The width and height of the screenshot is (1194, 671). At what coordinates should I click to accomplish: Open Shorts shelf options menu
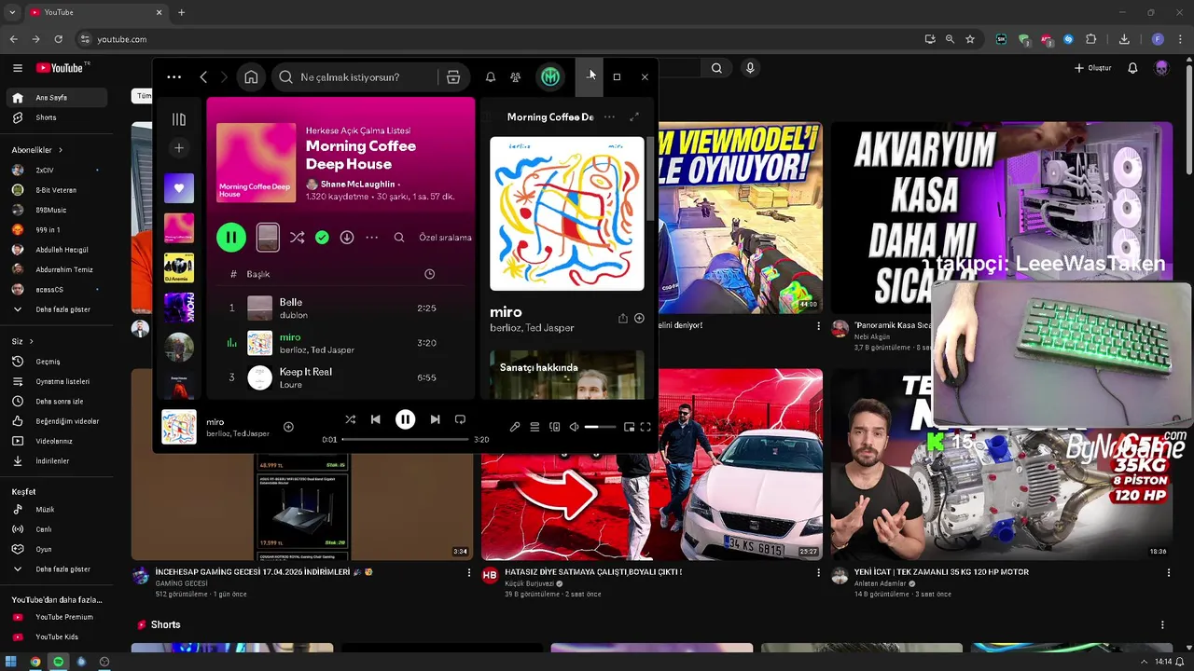pyautogui.click(x=1162, y=624)
